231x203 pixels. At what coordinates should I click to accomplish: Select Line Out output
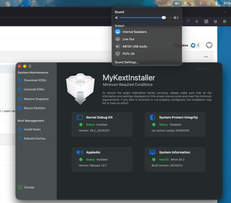tap(147, 39)
